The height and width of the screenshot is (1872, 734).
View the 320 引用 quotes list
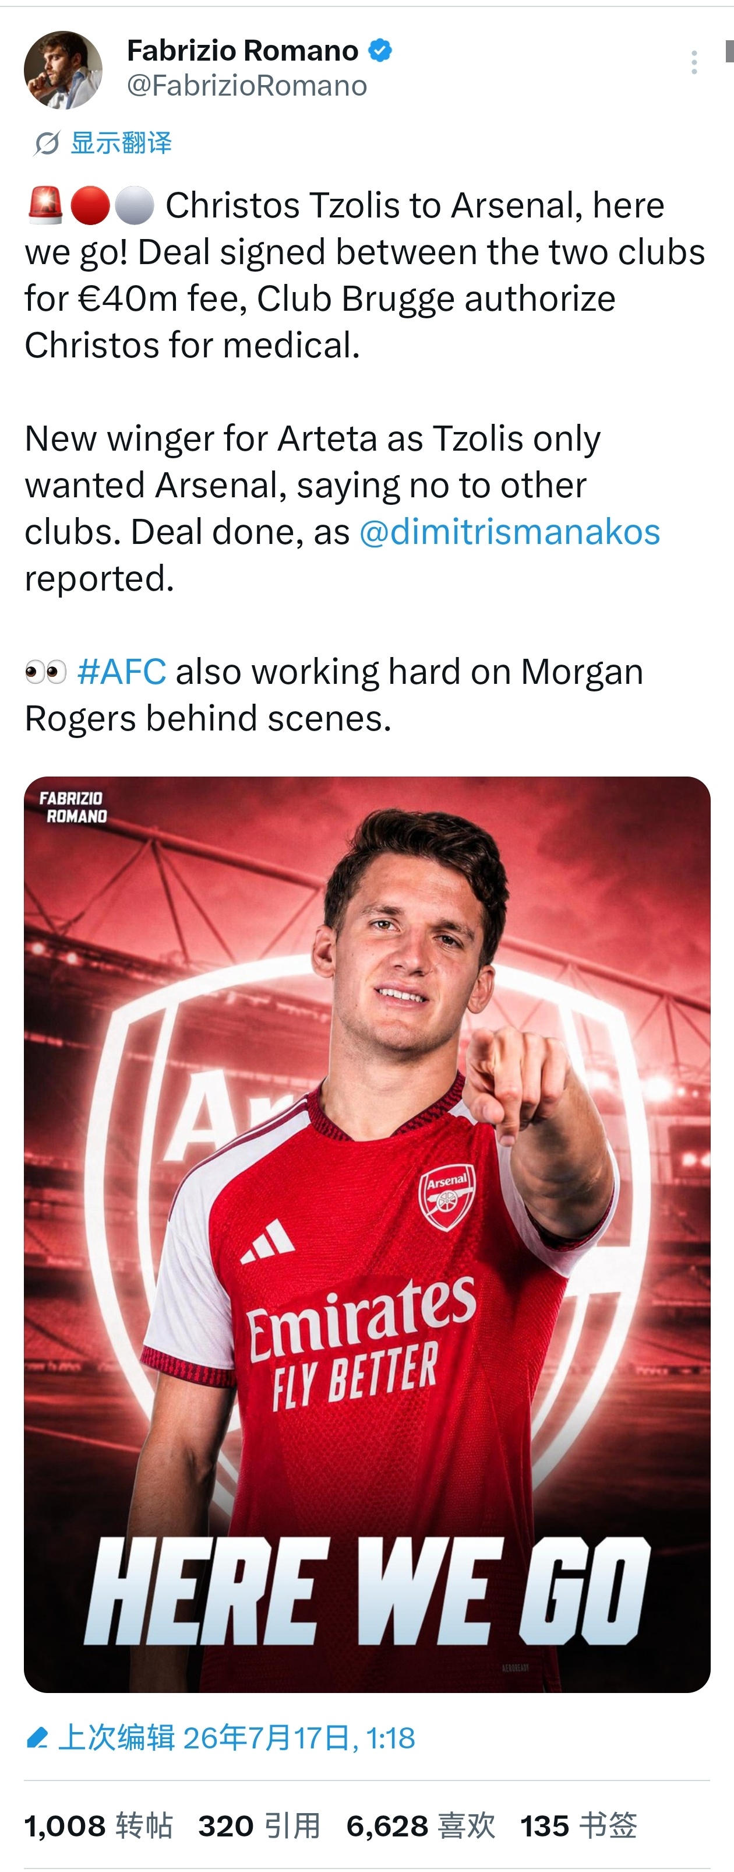pos(259,1825)
